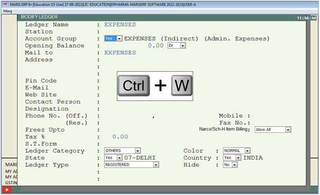This screenshot has height=195, width=320.
Task: Click the Opening Balance value 0.00
Action: (156, 46)
